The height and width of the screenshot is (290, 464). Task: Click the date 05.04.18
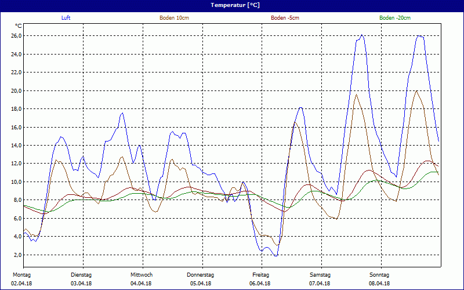tap(201, 284)
